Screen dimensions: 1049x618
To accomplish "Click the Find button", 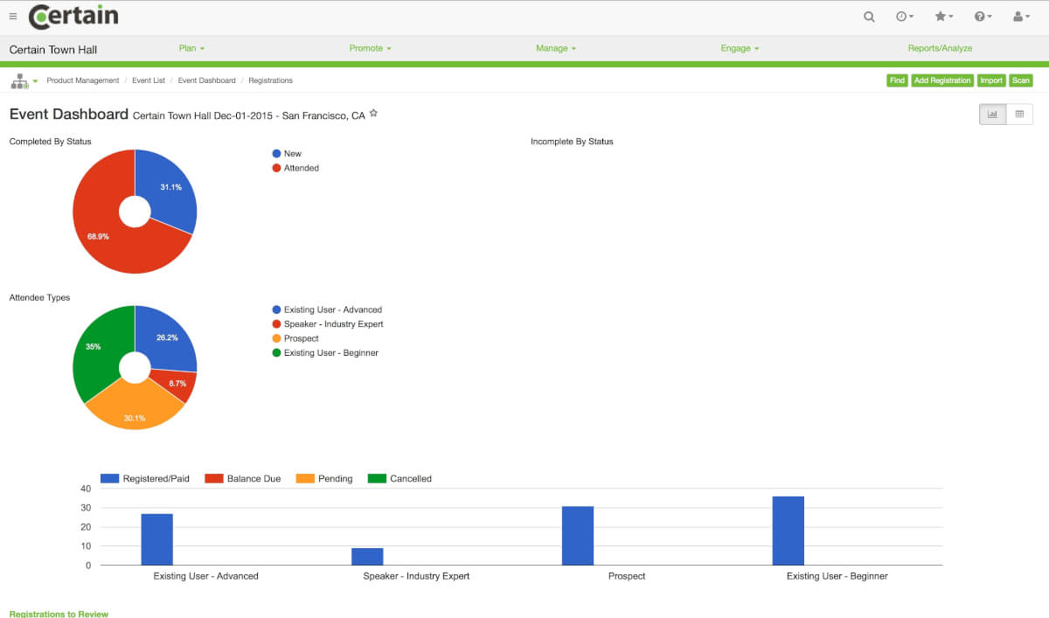I will [x=897, y=80].
